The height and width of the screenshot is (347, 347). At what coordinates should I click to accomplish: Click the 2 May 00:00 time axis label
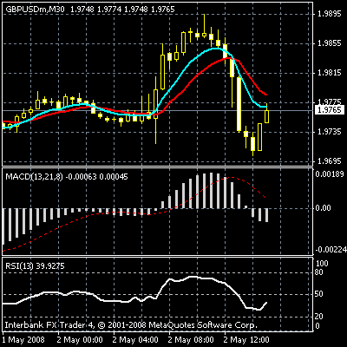pyautogui.click(x=80, y=339)
